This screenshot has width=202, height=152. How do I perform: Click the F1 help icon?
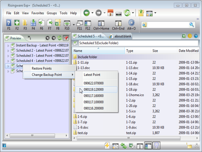[x=9, y=23]
